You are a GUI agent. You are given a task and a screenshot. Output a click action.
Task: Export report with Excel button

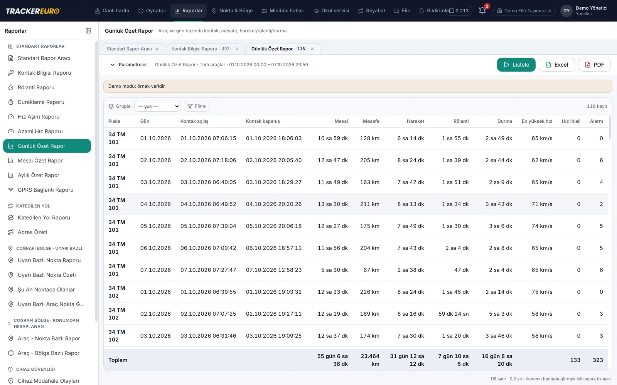pyautogui.click(x=557, y=65)
